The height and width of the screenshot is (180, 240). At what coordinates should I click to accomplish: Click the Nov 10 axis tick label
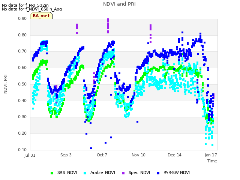point(138,155)
